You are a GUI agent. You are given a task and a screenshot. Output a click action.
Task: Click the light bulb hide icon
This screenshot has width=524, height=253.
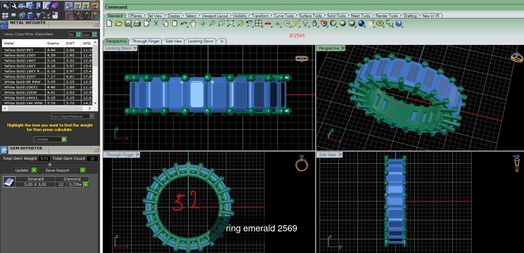tap(305, 24)
